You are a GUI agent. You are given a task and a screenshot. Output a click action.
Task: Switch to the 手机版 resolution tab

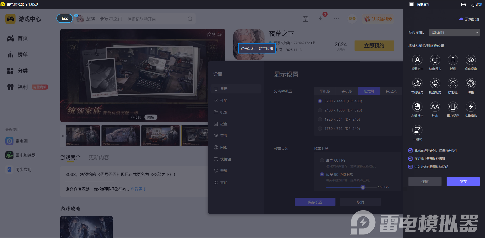click(347, 91)
